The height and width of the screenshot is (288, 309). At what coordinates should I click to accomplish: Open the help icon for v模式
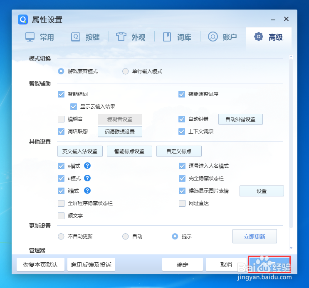[x=87, y=166]
